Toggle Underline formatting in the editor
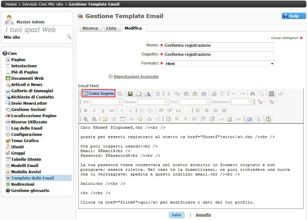 (103, 110)
